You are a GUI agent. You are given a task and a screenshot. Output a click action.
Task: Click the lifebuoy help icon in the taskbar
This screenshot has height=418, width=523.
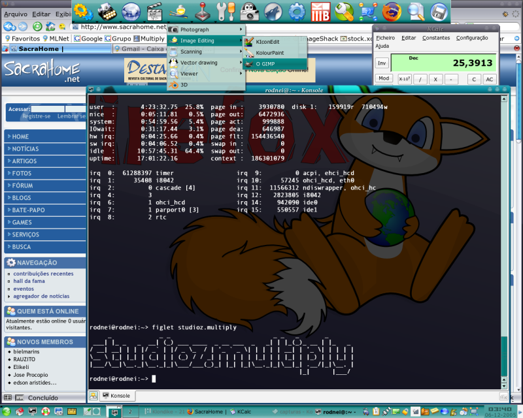click(45, 411)
